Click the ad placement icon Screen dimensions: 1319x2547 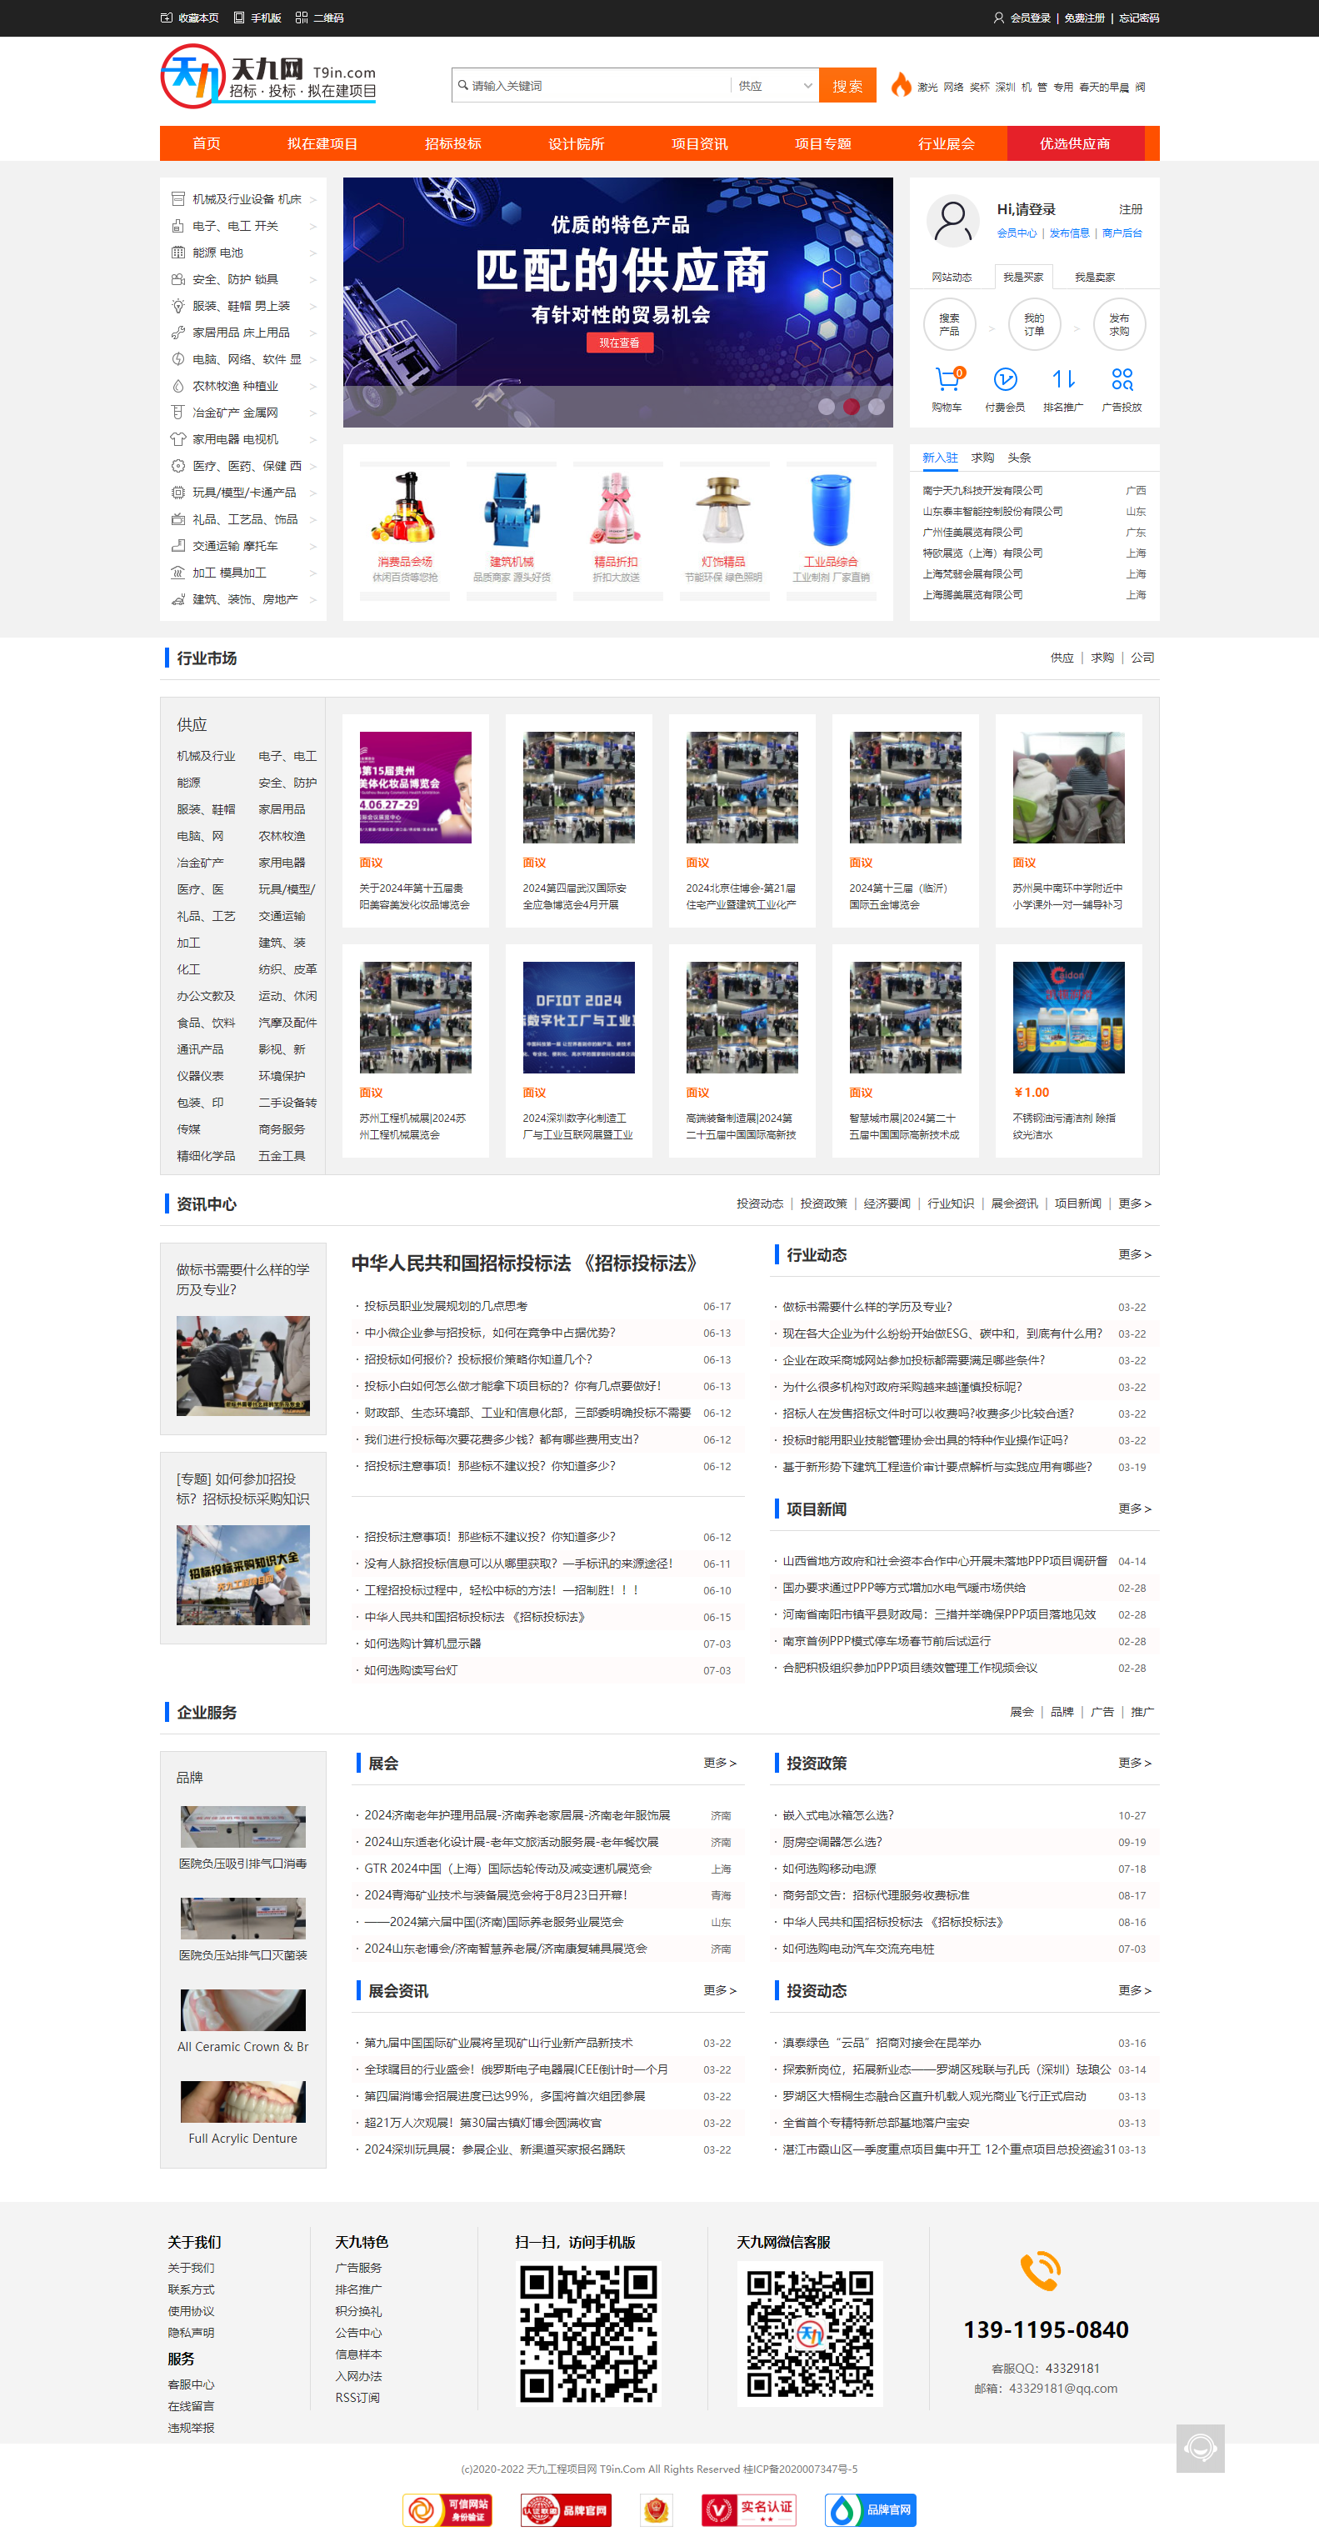tap(1122, 378)
